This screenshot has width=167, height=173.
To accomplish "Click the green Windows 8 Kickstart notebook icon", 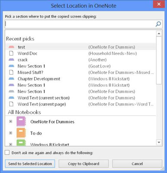I will 21,143.
